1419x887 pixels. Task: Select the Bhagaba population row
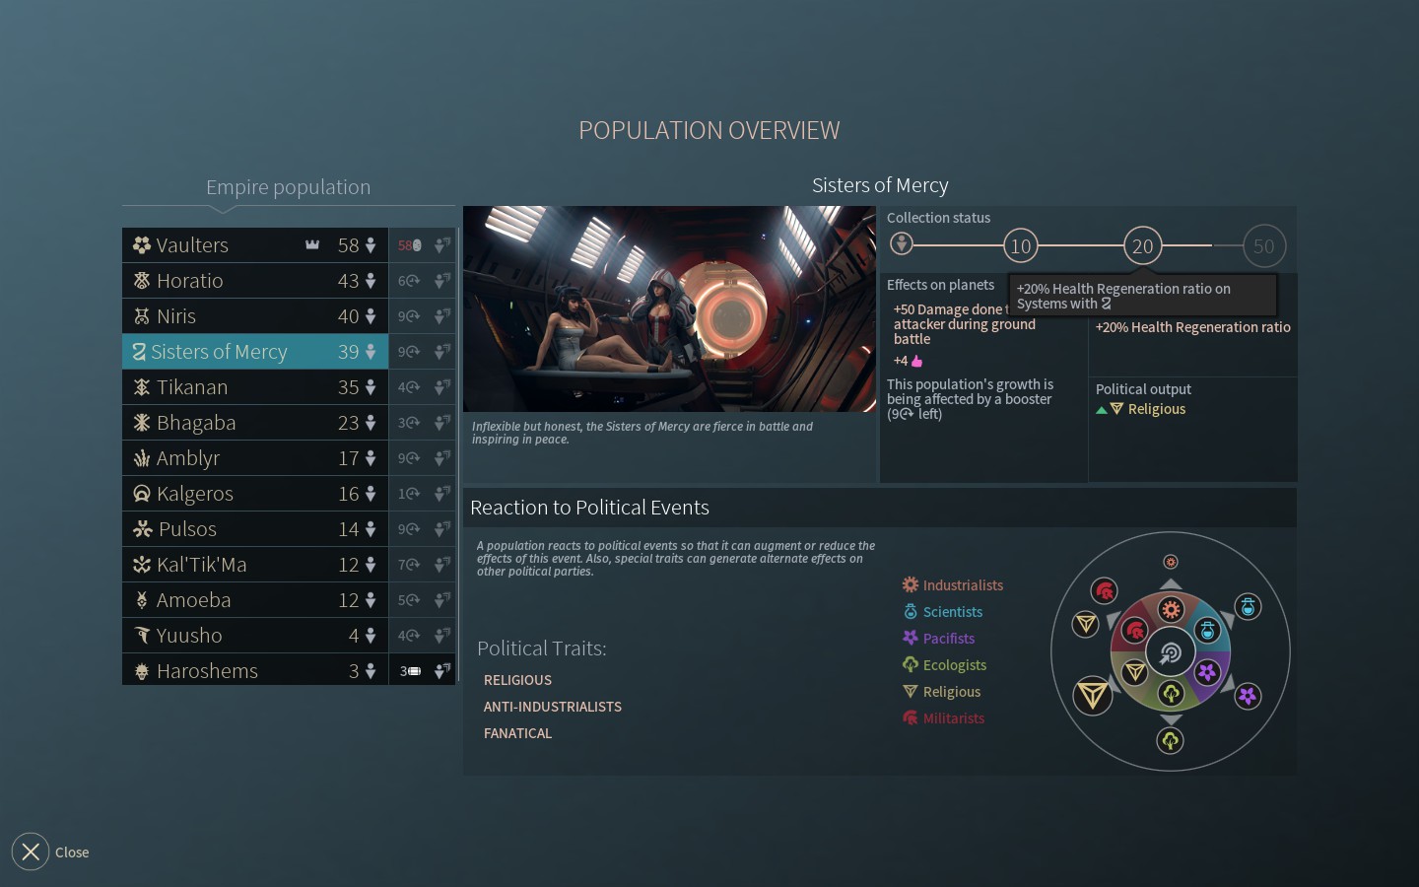[254, 423]
